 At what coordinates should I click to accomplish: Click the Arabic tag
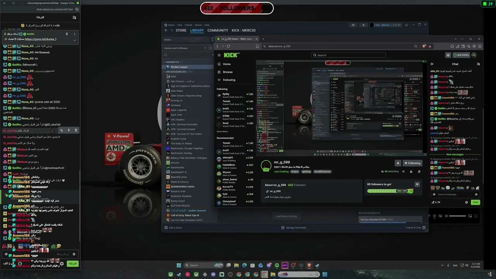[295, 171]
